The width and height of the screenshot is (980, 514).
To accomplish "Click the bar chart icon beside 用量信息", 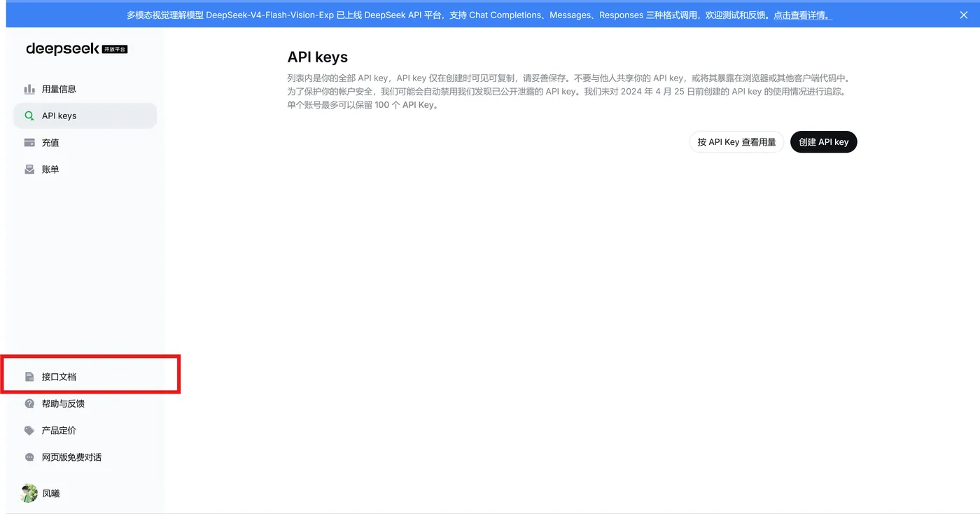I will click(29, 89).
